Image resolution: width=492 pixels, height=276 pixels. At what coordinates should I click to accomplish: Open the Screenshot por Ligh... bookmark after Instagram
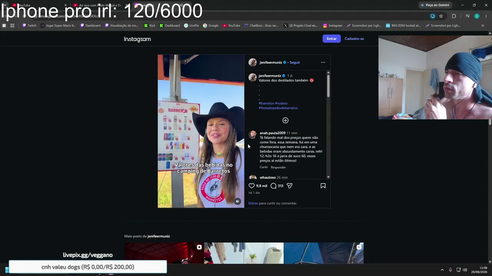click(x=364, y=26)
